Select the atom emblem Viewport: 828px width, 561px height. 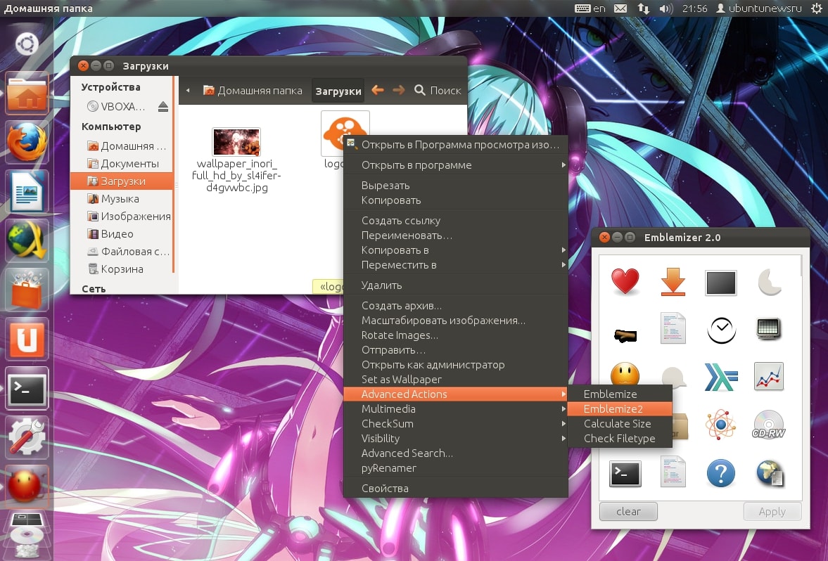click(x=721, y=425)
